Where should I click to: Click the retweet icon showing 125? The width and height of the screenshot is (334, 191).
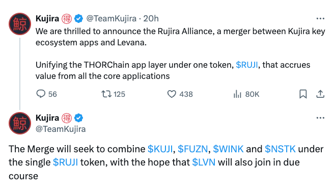click(x=106, y=94)
